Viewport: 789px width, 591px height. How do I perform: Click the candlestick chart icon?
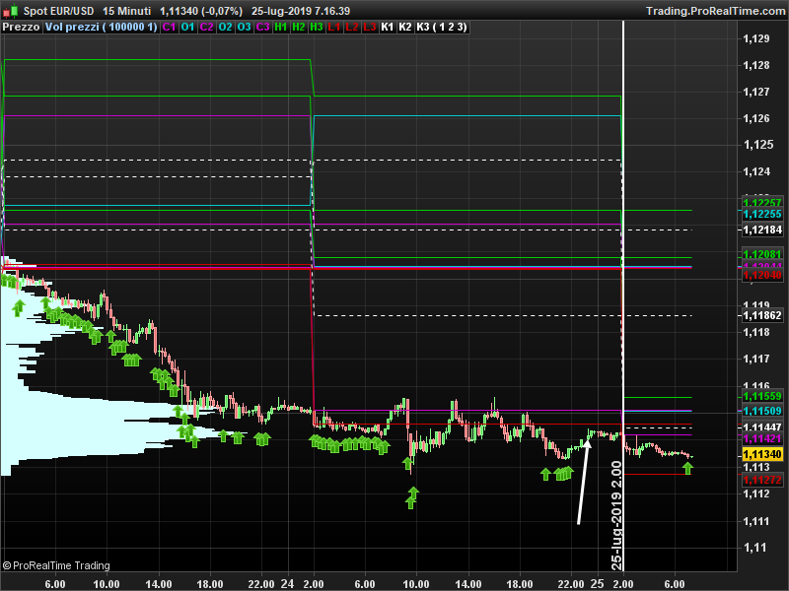tap(10, 11)
